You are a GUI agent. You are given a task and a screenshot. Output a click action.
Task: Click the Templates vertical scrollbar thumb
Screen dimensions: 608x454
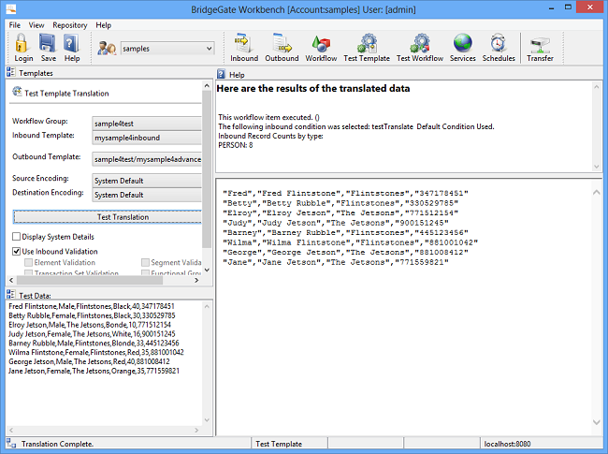[207, 168]
